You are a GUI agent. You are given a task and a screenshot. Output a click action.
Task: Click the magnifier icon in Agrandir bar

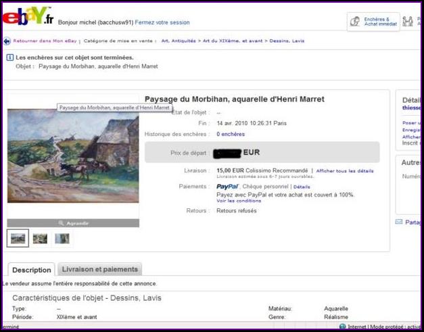(61, 223)
